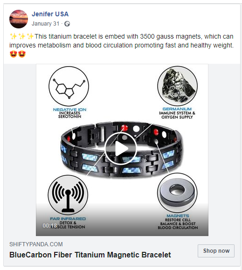Click the Germanium rock circle icon
242x270 pixels.
[178, 86]
